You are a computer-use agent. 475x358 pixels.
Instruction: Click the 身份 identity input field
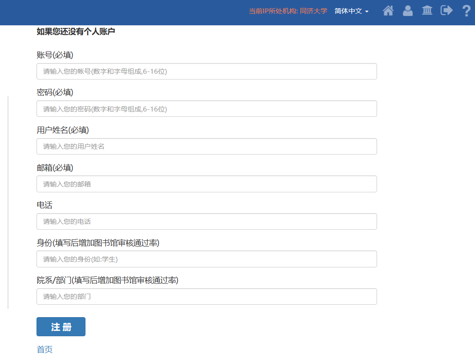pos(207,259)
